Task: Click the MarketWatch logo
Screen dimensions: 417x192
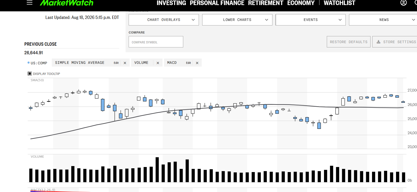Action: click(x=67, y=3)
